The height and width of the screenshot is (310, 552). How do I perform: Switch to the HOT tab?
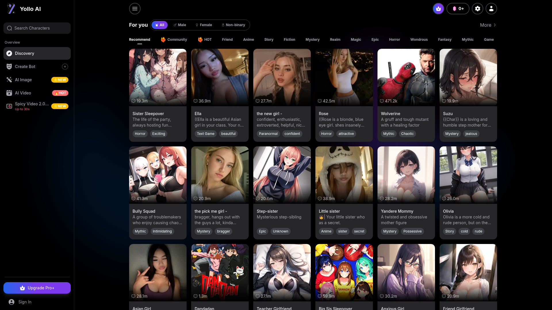click(205, 40)
